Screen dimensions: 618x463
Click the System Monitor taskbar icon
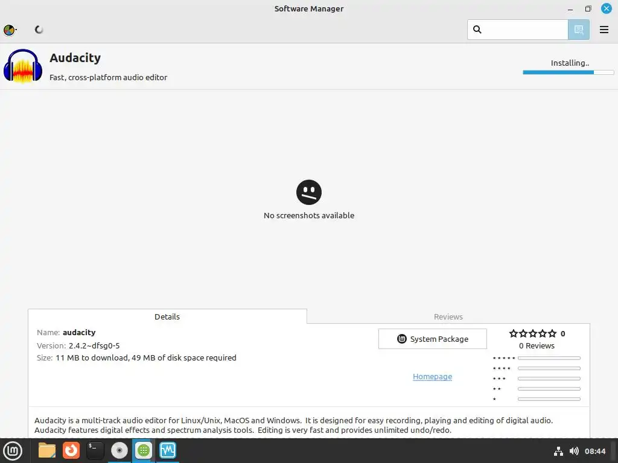pyautogui.click(x=168, y=451)
